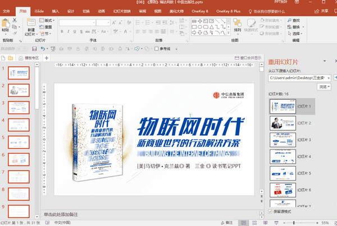This screenshot has width=337, height=226.
Task: Select slide 6 thumbnail in left panel
Action: point(19,159)
